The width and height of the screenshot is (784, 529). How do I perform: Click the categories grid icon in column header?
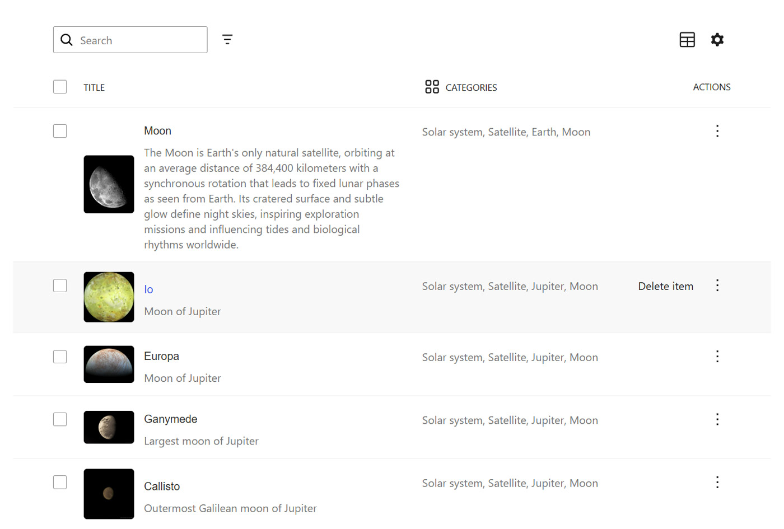click(432, 87)
